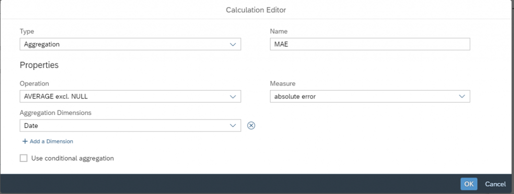Open the Type combo box showing Aggregation
514x194 pixels.
130,44
